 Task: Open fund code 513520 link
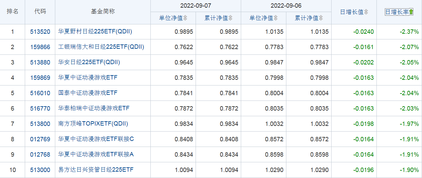click(40, 32)
